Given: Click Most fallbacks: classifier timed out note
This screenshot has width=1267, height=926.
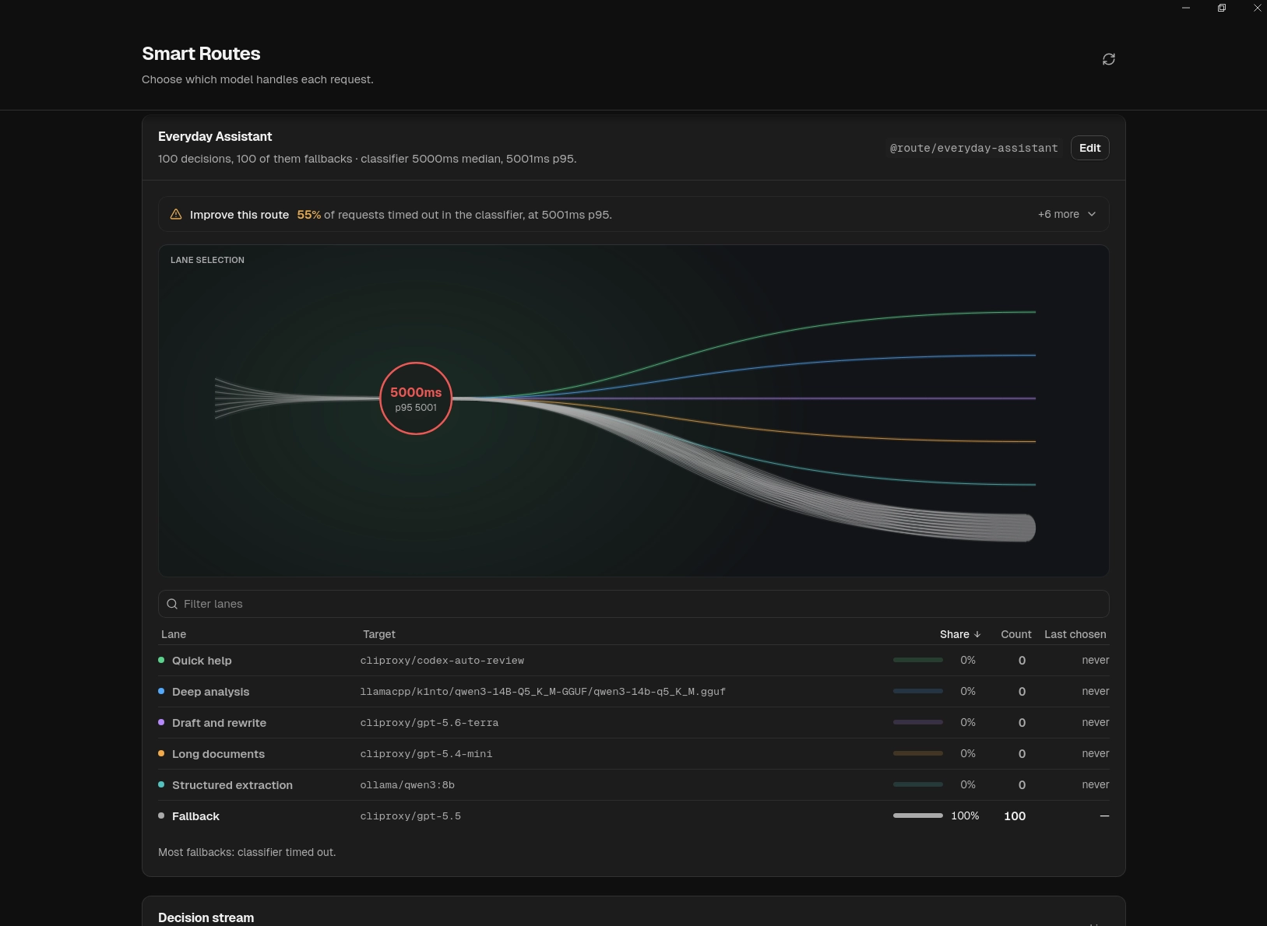Looking at the screenshot, I should (247, 852).
